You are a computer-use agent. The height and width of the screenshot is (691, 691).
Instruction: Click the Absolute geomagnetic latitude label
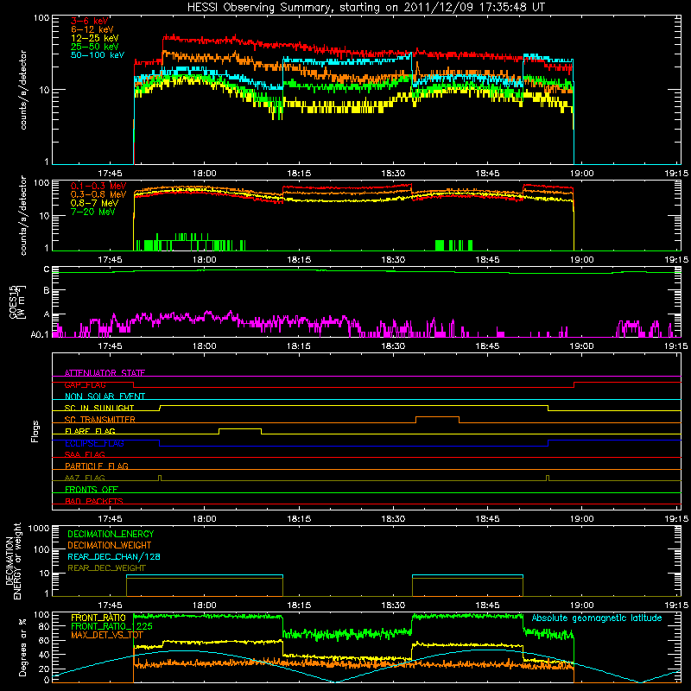coord(597,618)
